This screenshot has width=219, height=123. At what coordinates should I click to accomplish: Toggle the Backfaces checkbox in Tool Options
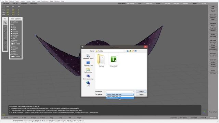tap(11, 22)
